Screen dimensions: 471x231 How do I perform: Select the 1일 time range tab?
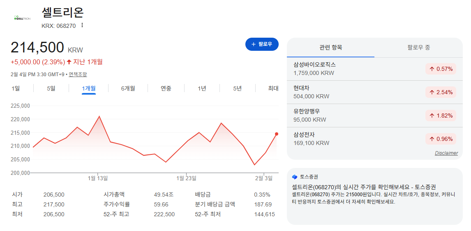pos(15,88)
